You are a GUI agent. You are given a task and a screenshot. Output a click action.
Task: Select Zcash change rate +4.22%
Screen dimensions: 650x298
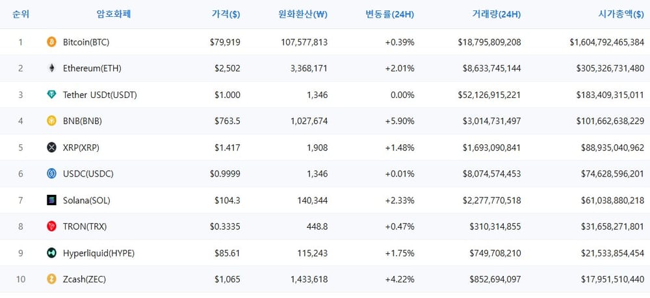400,280
